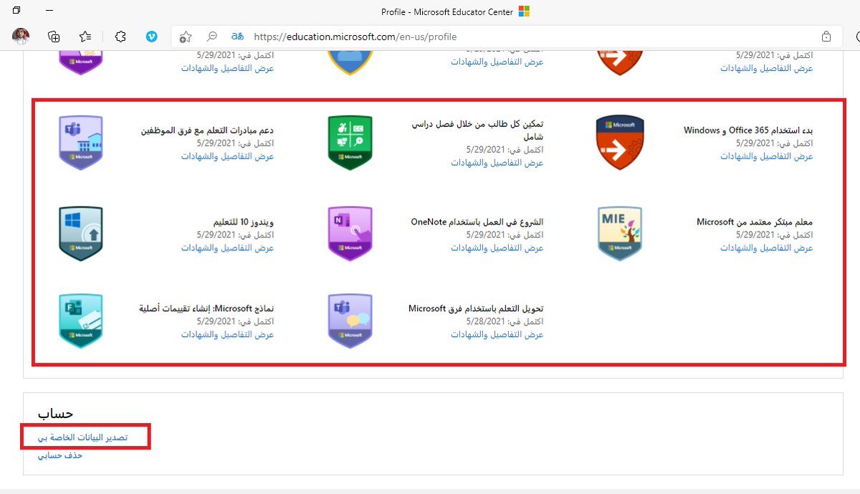The image size is (860, 494).
Task: Click the zoom magnifier icon in address bar
Action: 211,37
